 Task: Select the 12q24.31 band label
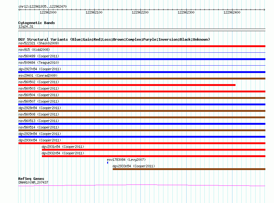tap(26, 26)
